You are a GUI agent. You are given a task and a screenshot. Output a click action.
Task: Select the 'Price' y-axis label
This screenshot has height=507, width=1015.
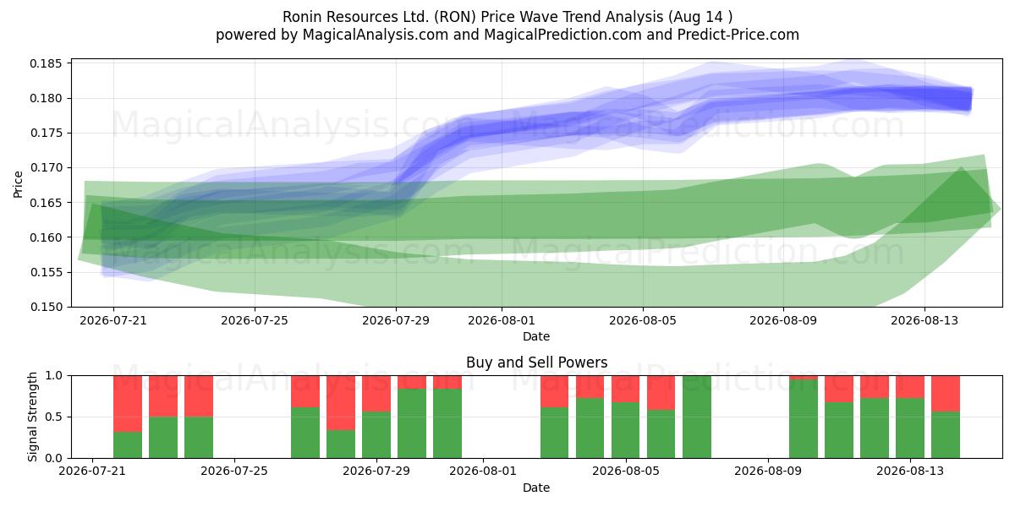pyautogui.click(x=19, y=183)
